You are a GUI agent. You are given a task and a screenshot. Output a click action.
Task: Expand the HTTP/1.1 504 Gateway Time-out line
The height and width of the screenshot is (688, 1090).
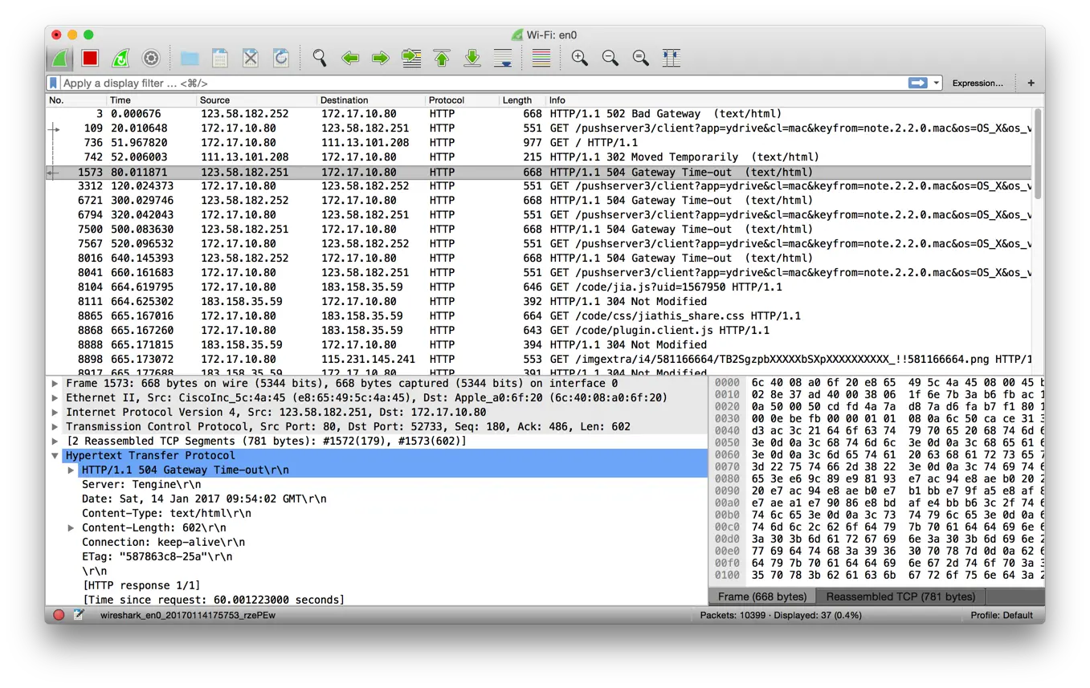pos(71,470)
